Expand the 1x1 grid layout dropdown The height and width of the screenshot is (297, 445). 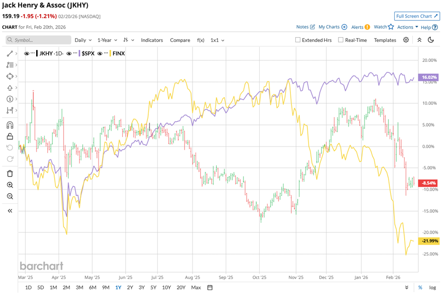coord(217,40)
